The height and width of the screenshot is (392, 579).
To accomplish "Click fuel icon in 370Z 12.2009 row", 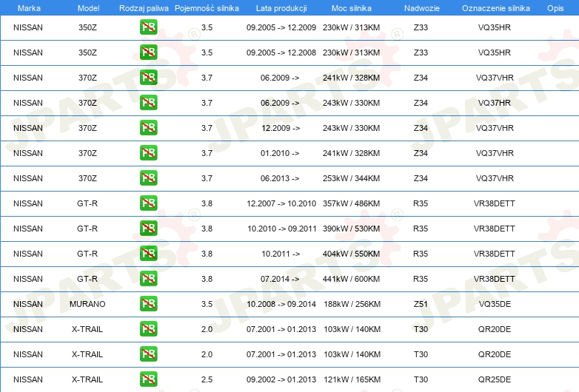I will click(148, 128).
